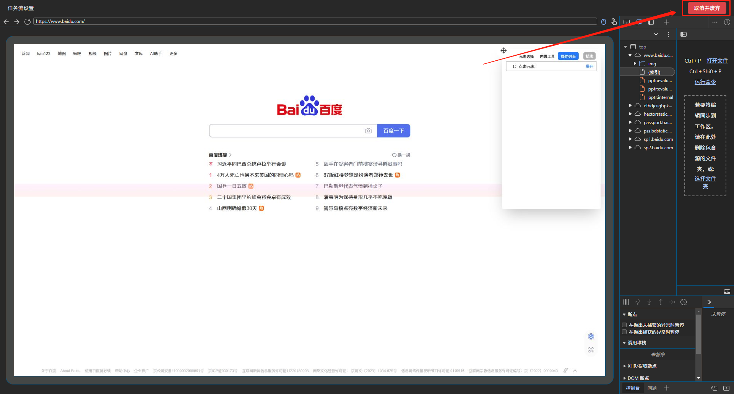Click the step debugger arrow-dot icon
Screen dimensions: 734x394
[x=672, y=302]
